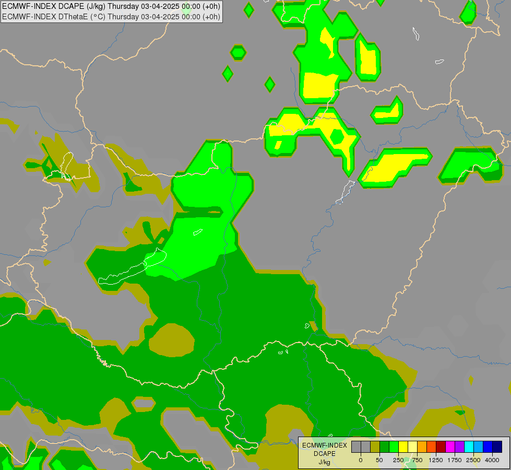Click the 'DCAPE' label in the legend
This screenshot has height=470, width=511.
tap(325, 454)
